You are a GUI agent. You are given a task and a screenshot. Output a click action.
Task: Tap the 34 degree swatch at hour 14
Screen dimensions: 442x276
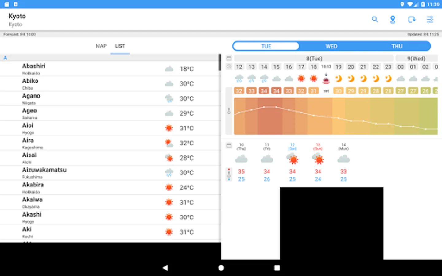[264, 91]
